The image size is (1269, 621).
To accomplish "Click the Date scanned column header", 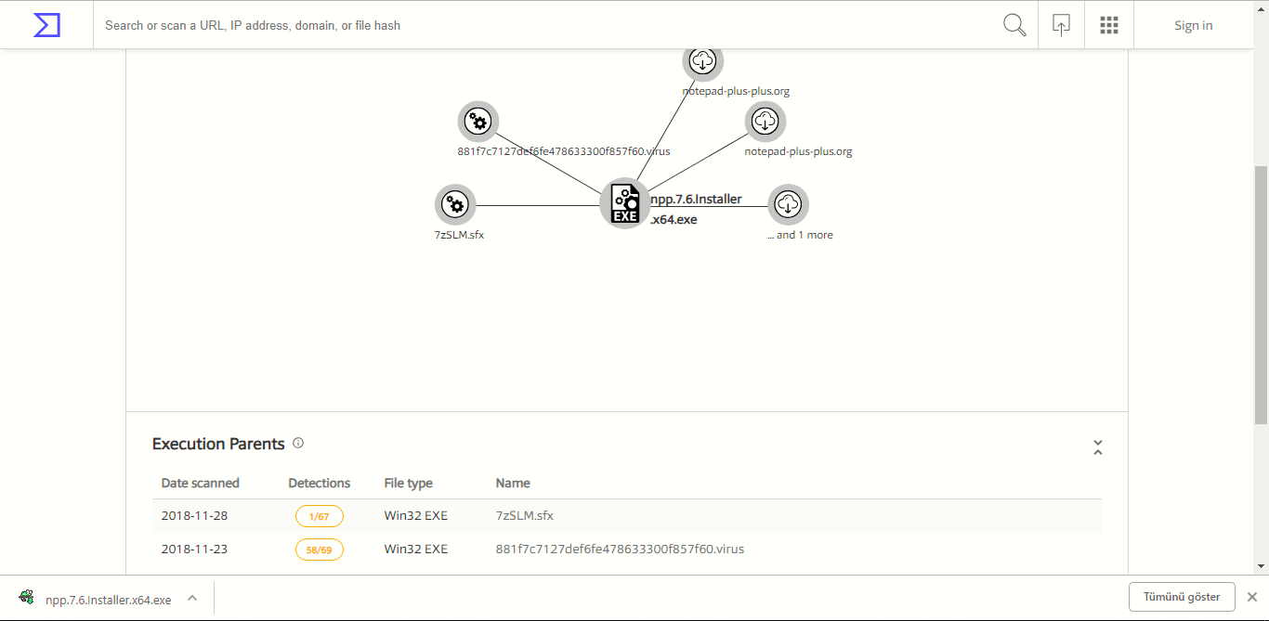I will (201, 483).
